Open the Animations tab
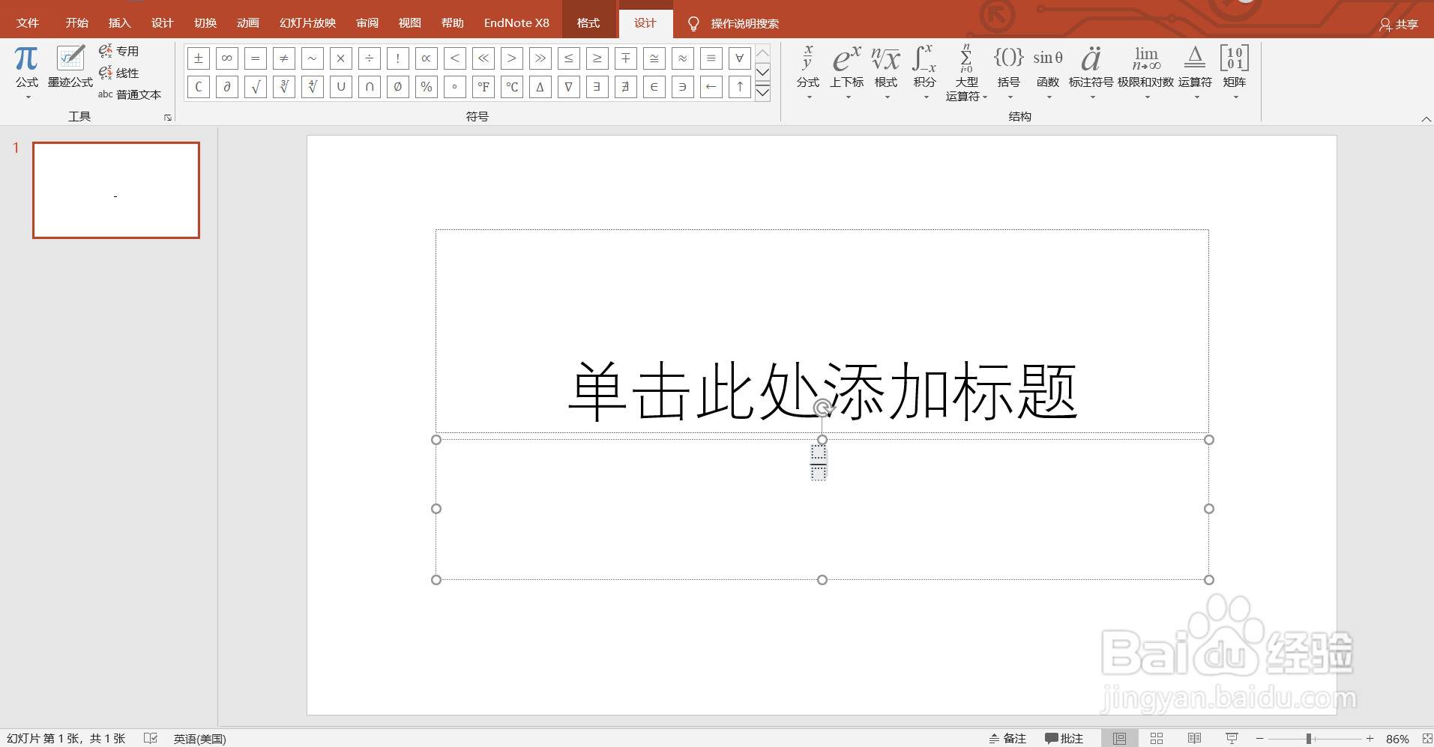The height and width of the screenshot is (747, 1434). pos(248,23)
